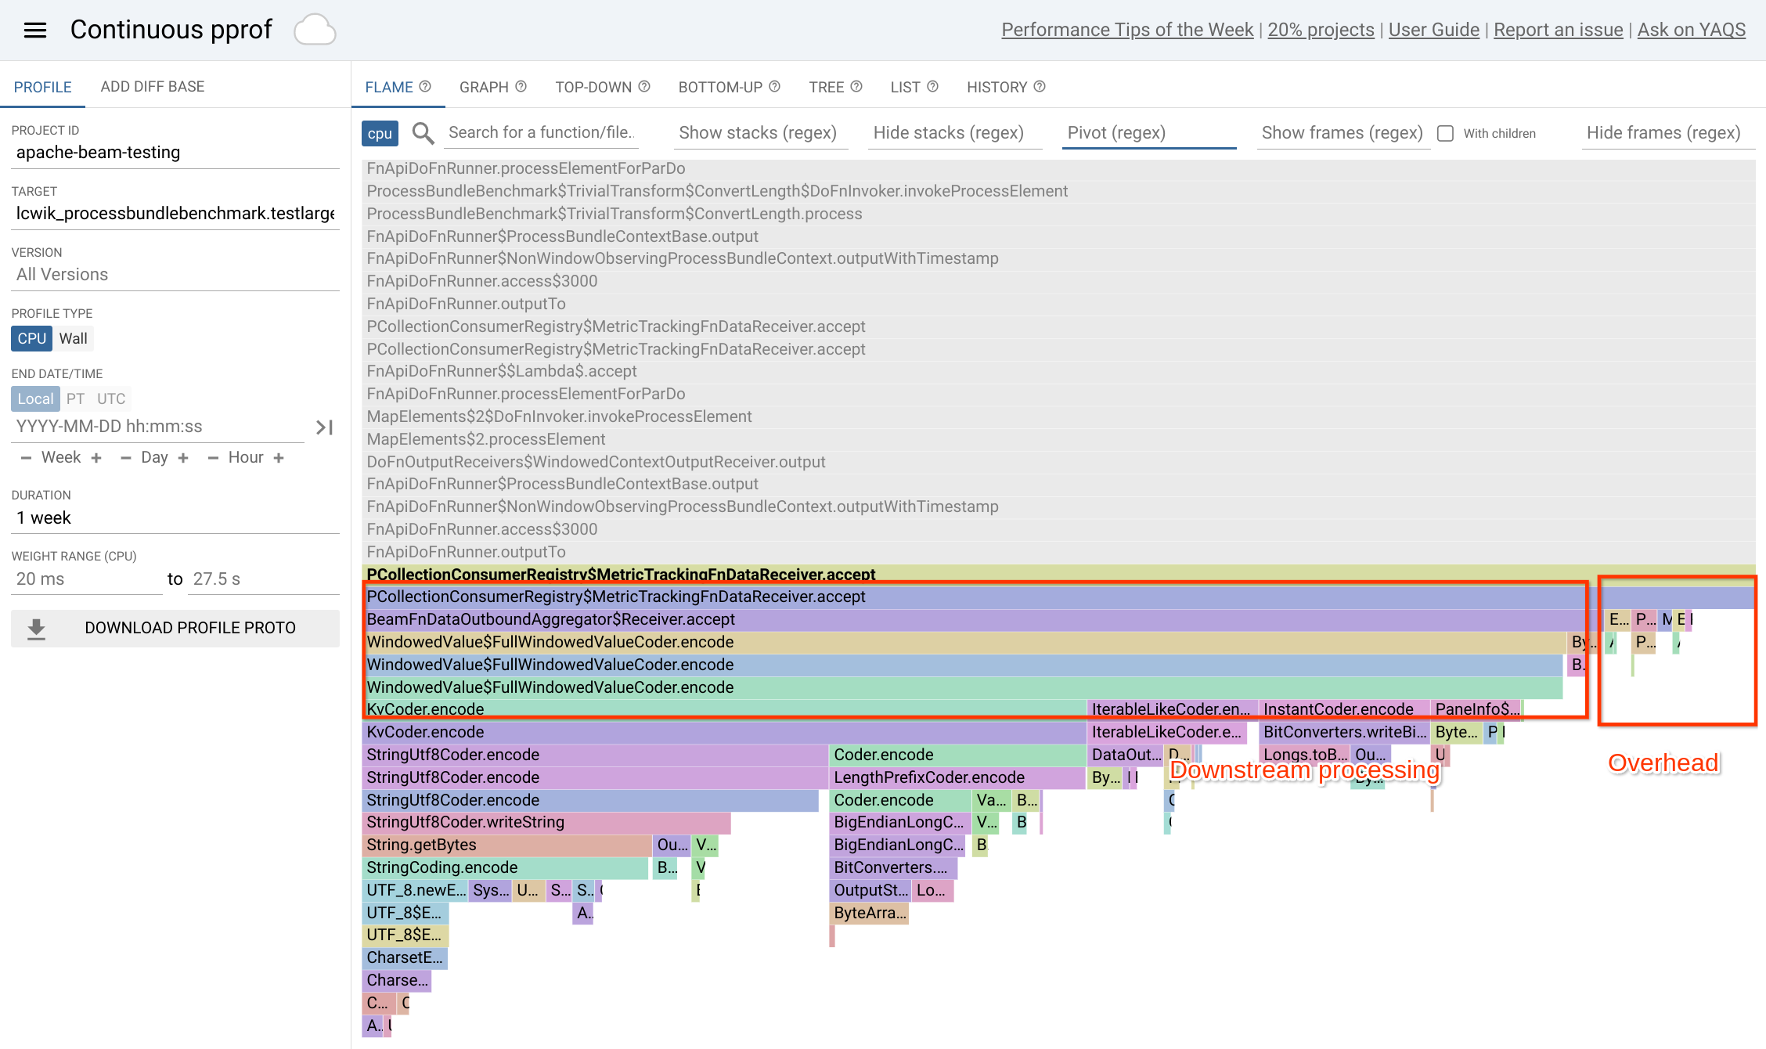1766x1049 pixels.
Task: Select the UTC timezone option
Action: coord(111,399)
